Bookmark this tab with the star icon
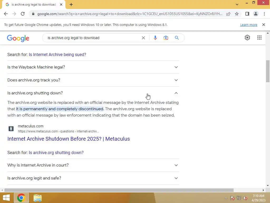Image resolution: width=270 pixels, height=203 pixels. click(237, 14)
